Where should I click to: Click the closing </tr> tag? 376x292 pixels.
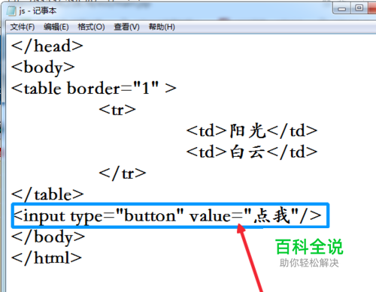(123, 173)
